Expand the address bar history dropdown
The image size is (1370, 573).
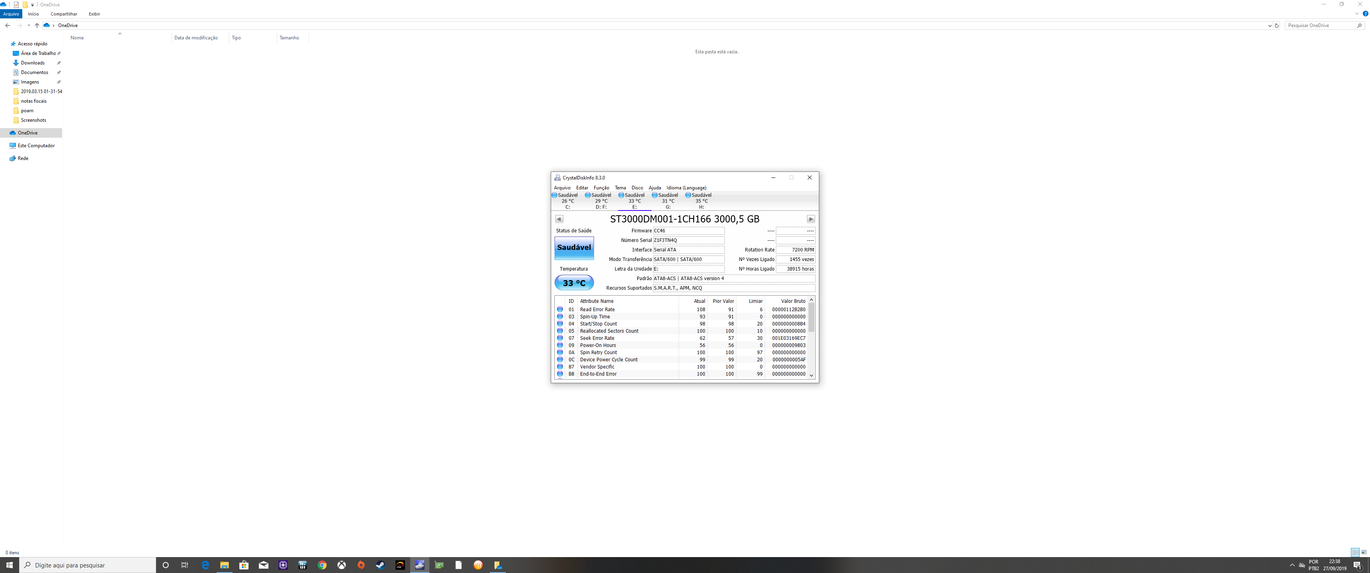point(1270,25)
